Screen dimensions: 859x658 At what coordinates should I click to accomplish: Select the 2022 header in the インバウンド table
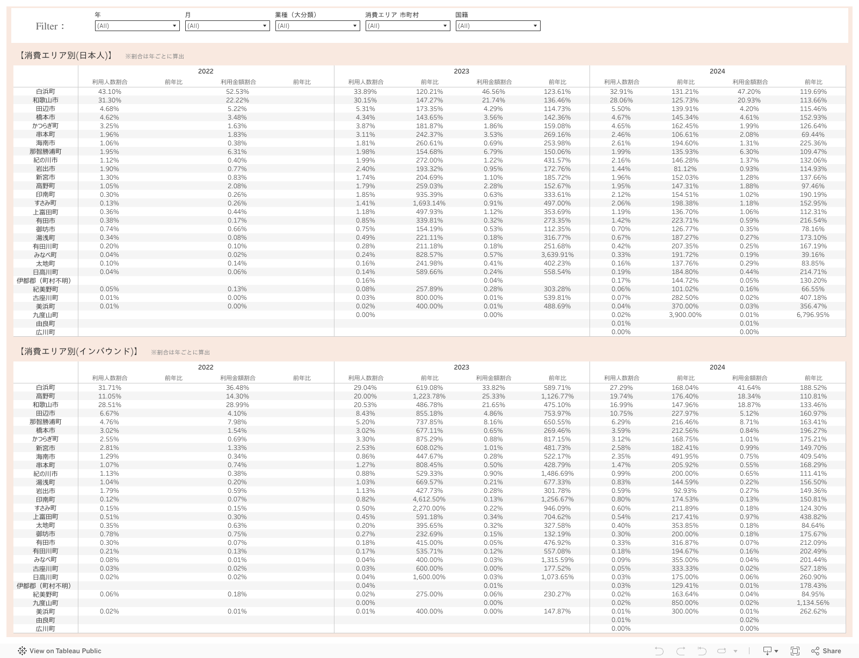point(206,367)
